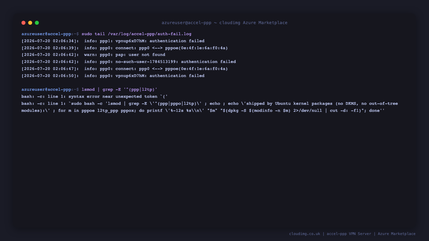The height and width of the screenshot is (241, 429).
Task: Click the wrapped line starting 'modules):'
Action: [x=203, y=110]
